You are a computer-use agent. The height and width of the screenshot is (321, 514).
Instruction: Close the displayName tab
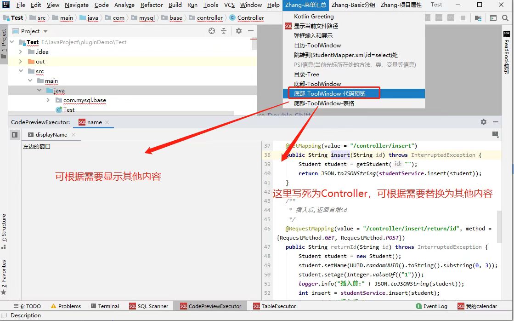(73, 135)
